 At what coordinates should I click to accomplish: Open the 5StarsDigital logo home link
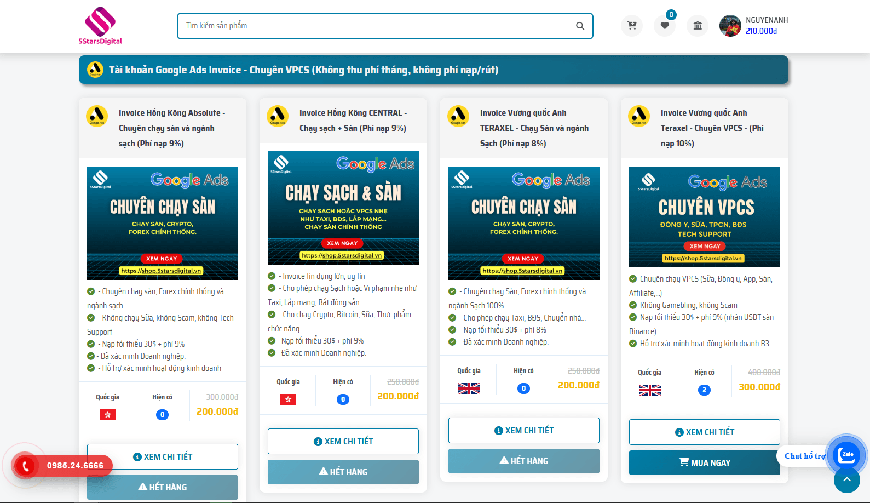click(100, 26)
